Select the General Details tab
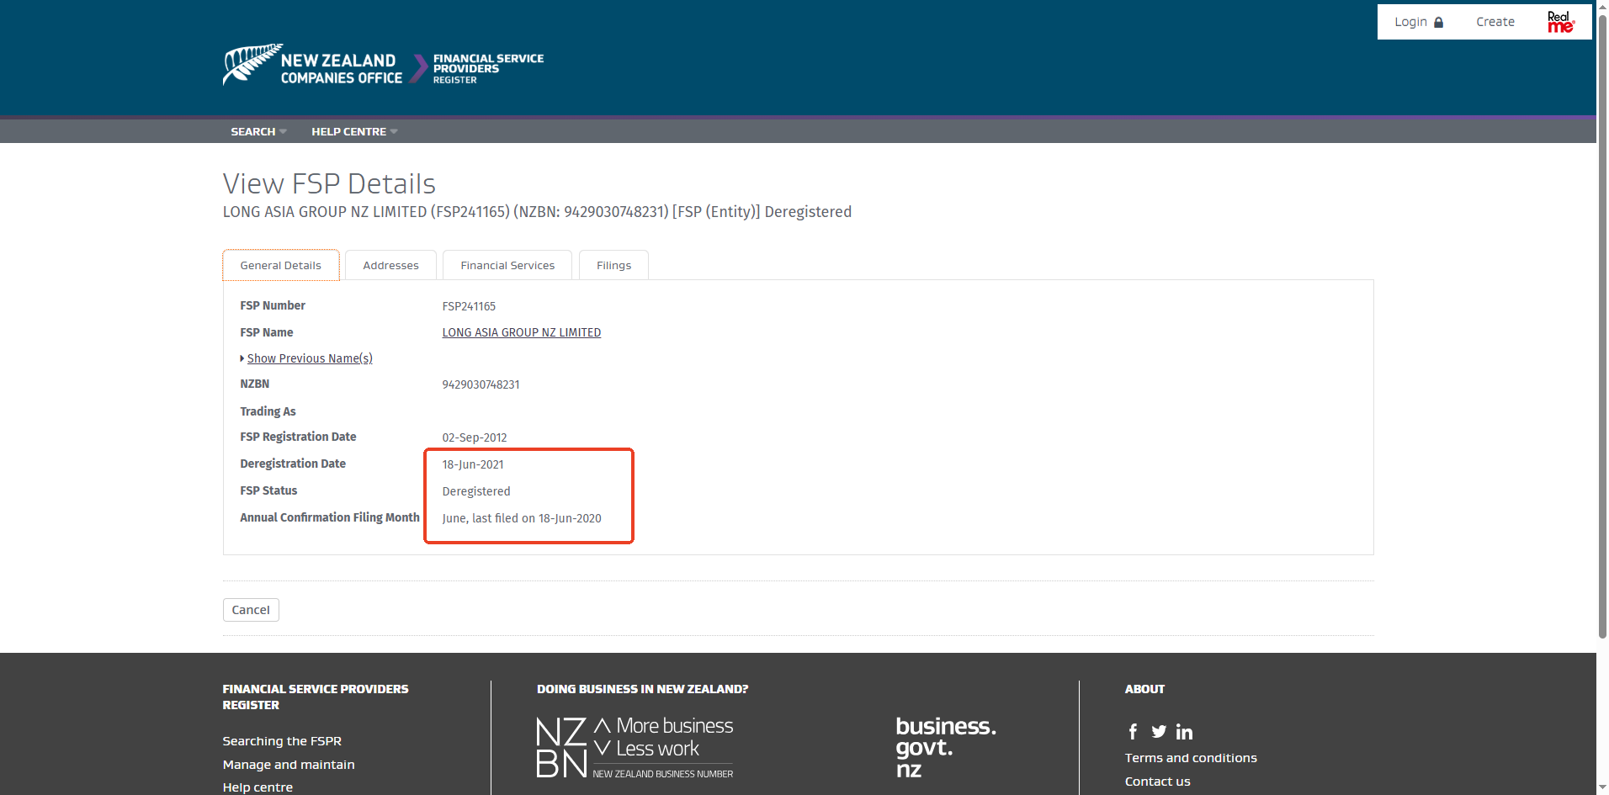Viewport: 1609px width, 795px height. coord(280,265)
